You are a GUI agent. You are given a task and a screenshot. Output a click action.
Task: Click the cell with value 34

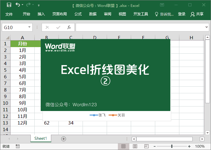(x=71, y=123)
